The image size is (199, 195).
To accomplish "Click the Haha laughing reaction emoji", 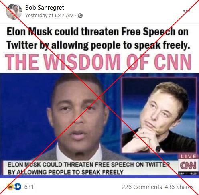I will 10,187.
